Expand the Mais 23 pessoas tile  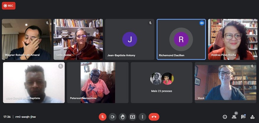[x=162, y=83]
